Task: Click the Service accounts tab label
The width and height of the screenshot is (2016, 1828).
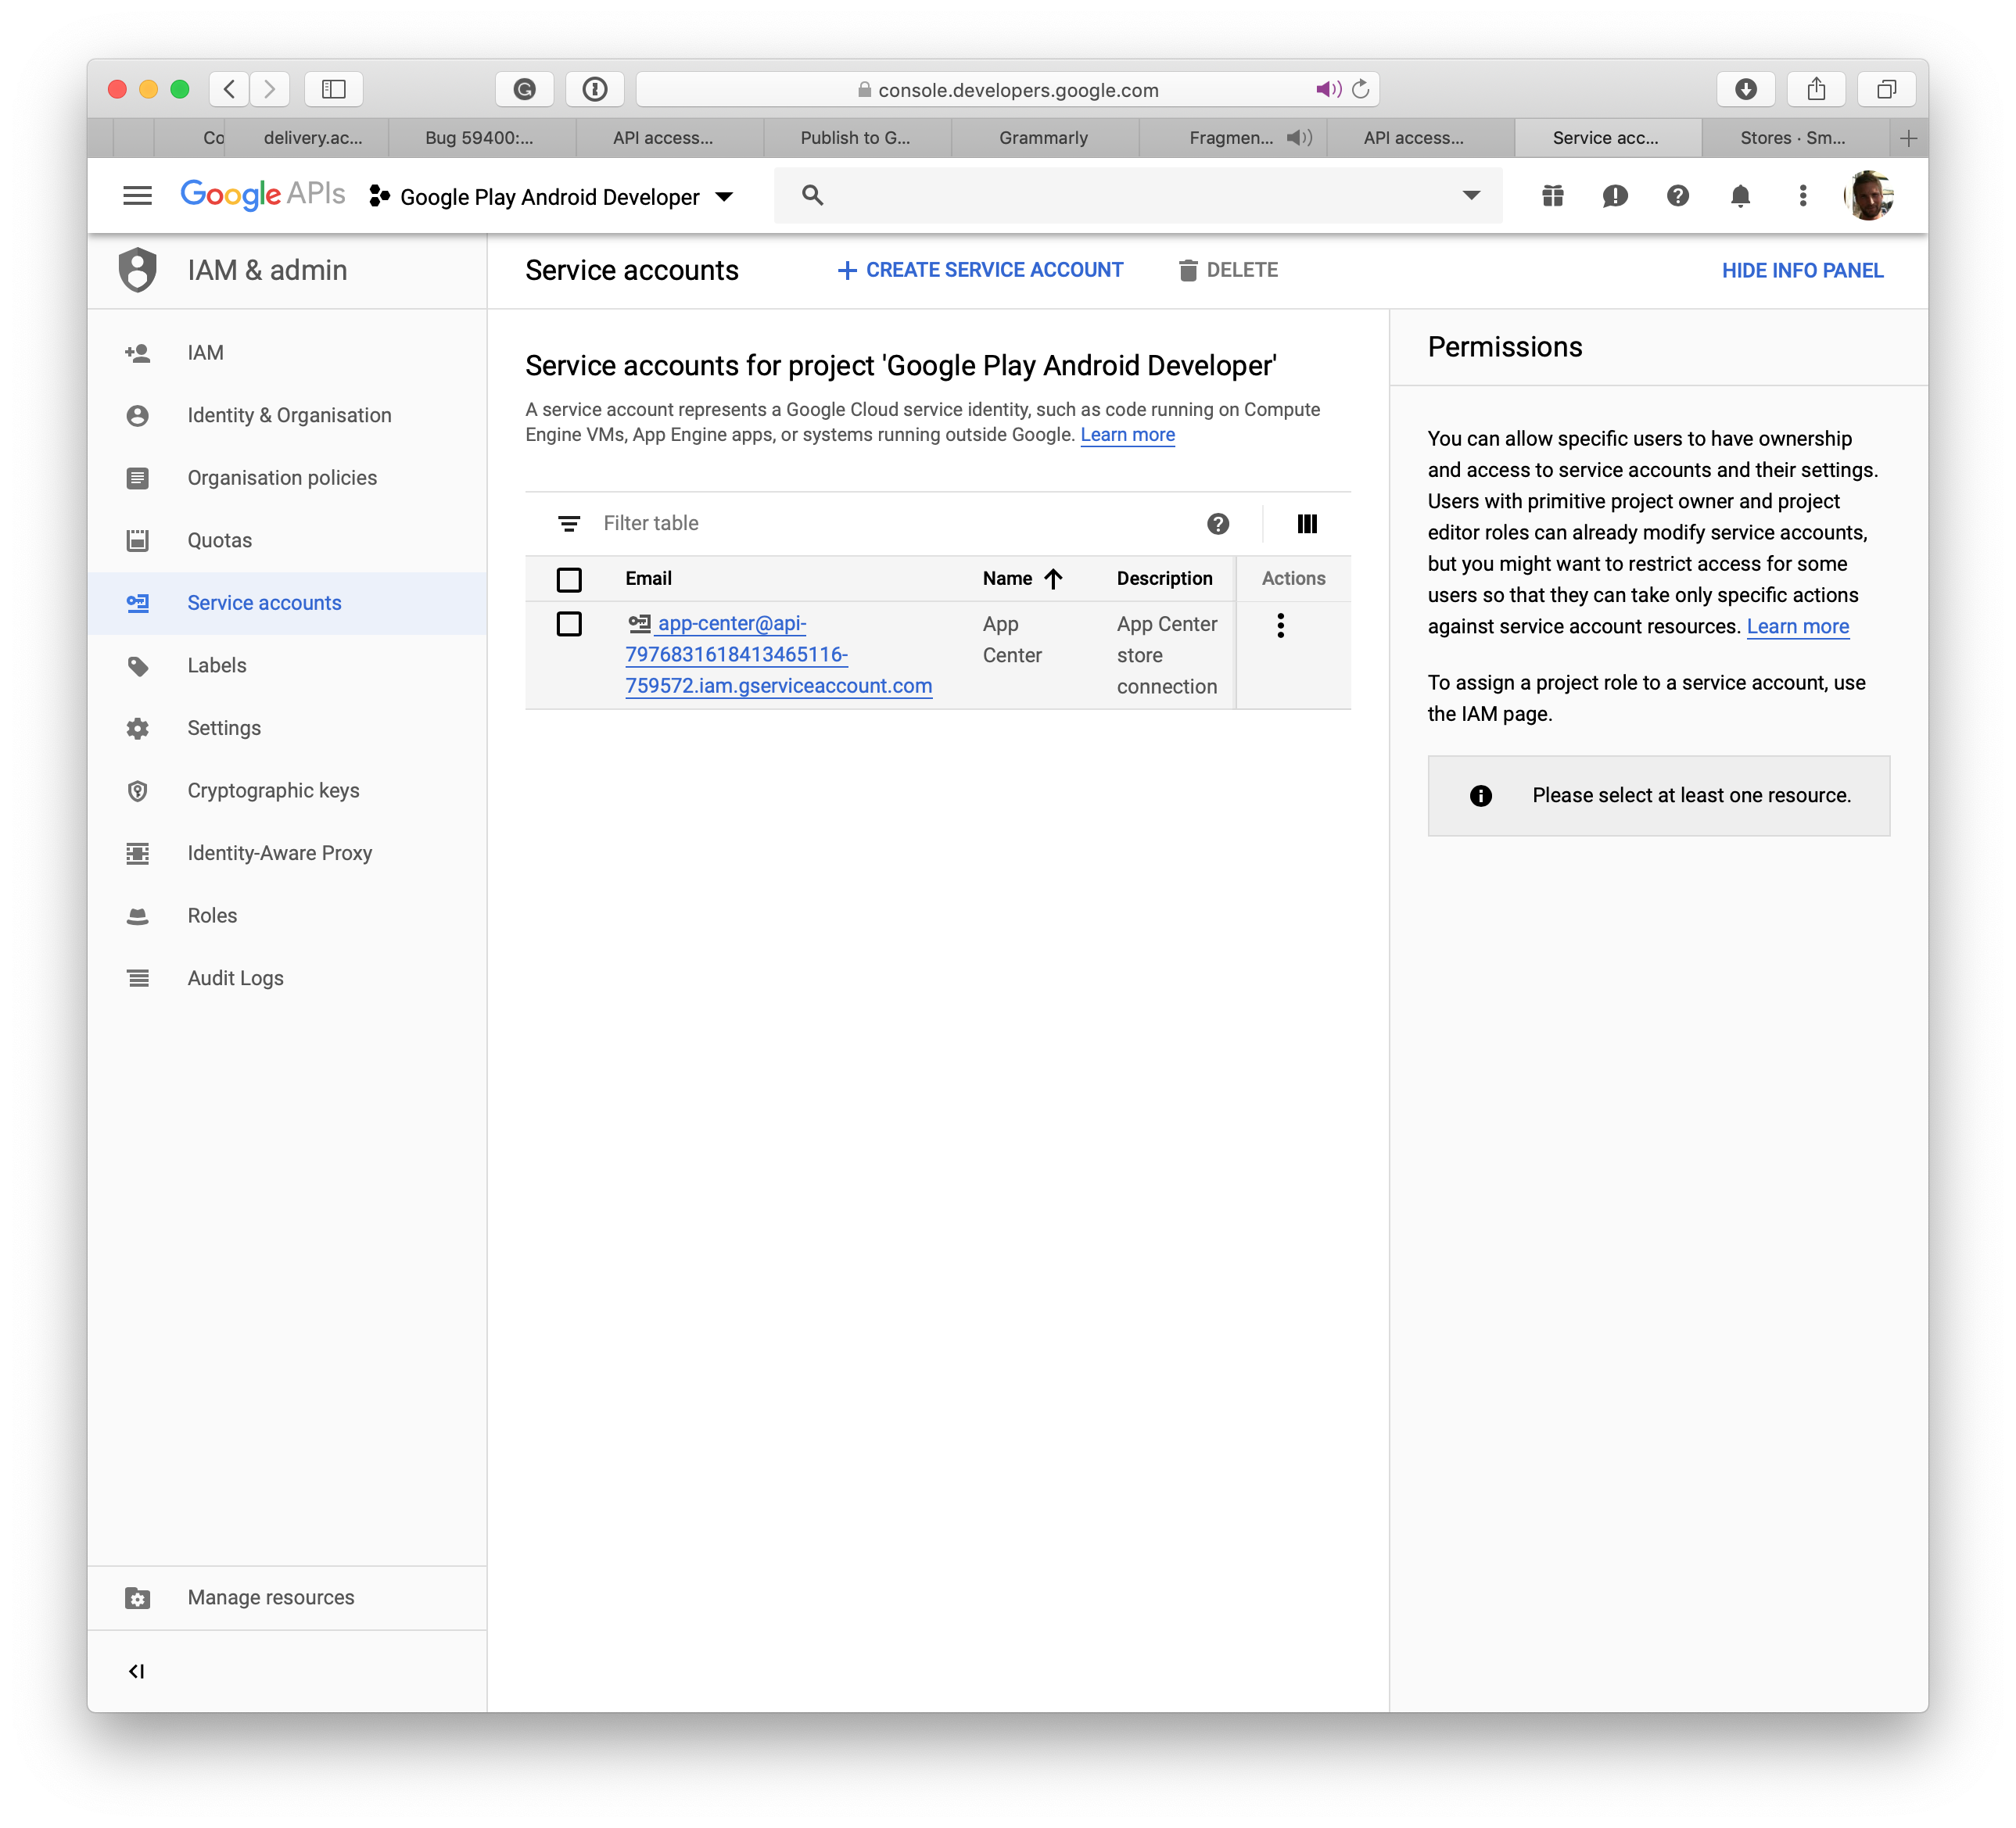Action: pyautogui.click(x=264, y=602)
